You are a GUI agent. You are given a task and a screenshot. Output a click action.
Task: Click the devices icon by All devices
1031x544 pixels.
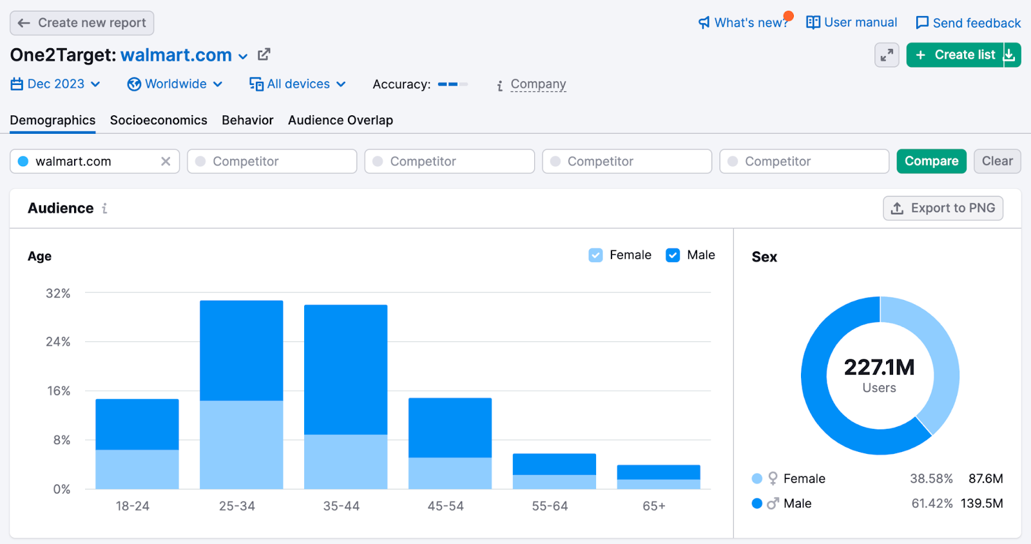[256, 84]
